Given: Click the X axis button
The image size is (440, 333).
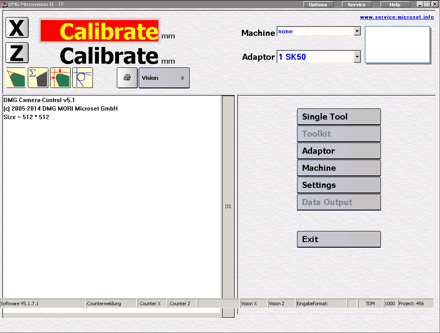Looking at the screenshot, I should point(17,28).
